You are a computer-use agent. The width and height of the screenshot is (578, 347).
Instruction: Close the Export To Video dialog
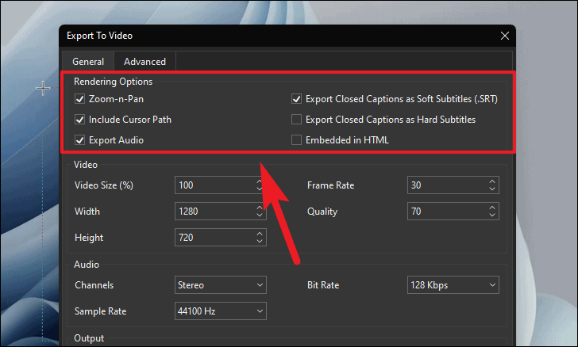[x=505, y=36]
